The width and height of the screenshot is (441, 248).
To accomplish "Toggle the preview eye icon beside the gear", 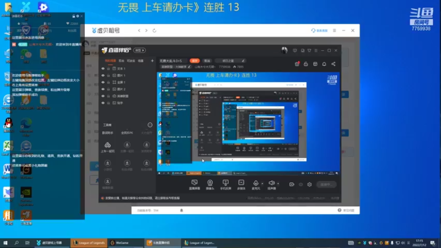I will 300,185.
